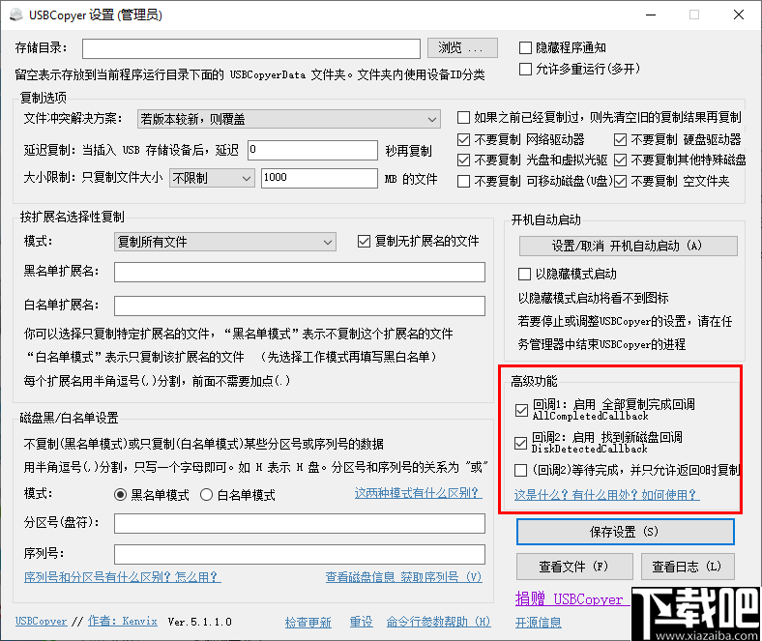Viewport: 762px width, 641px height.
Task: Check (回调2)等待完成 option
Action: (x=520, y=470)
